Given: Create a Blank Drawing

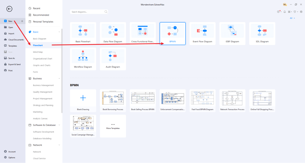Looking at the screenshot, I should tap(83, 101).
